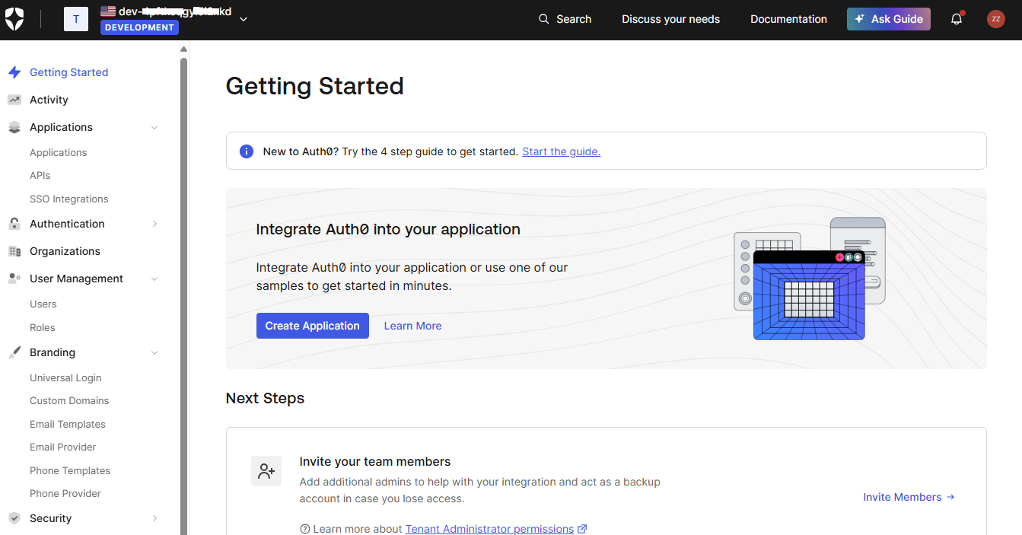Click the Organizations building icon
The width and height of the screenshot is (1022, 535).
(14, 251)
